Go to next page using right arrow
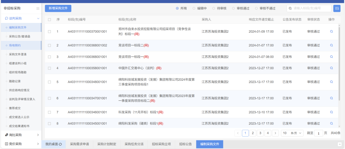The width and height of the screenshot is (345, 149). 275,133
